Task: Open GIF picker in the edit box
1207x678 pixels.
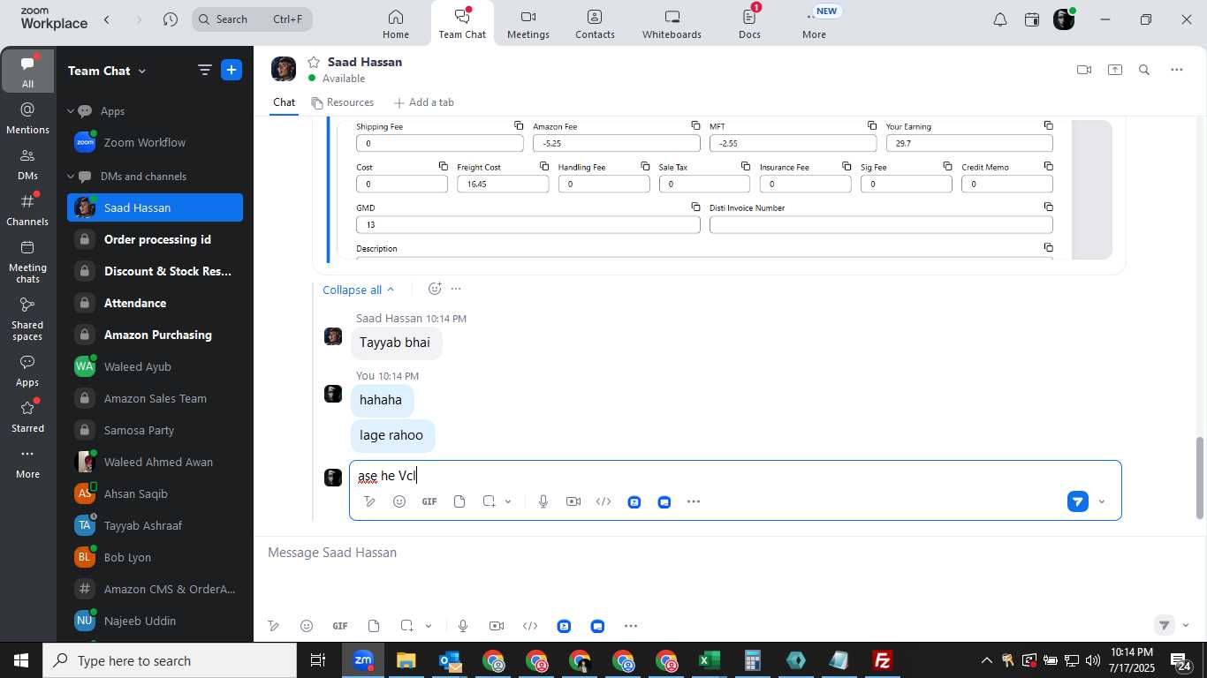Action: click(x=429, y=501)
